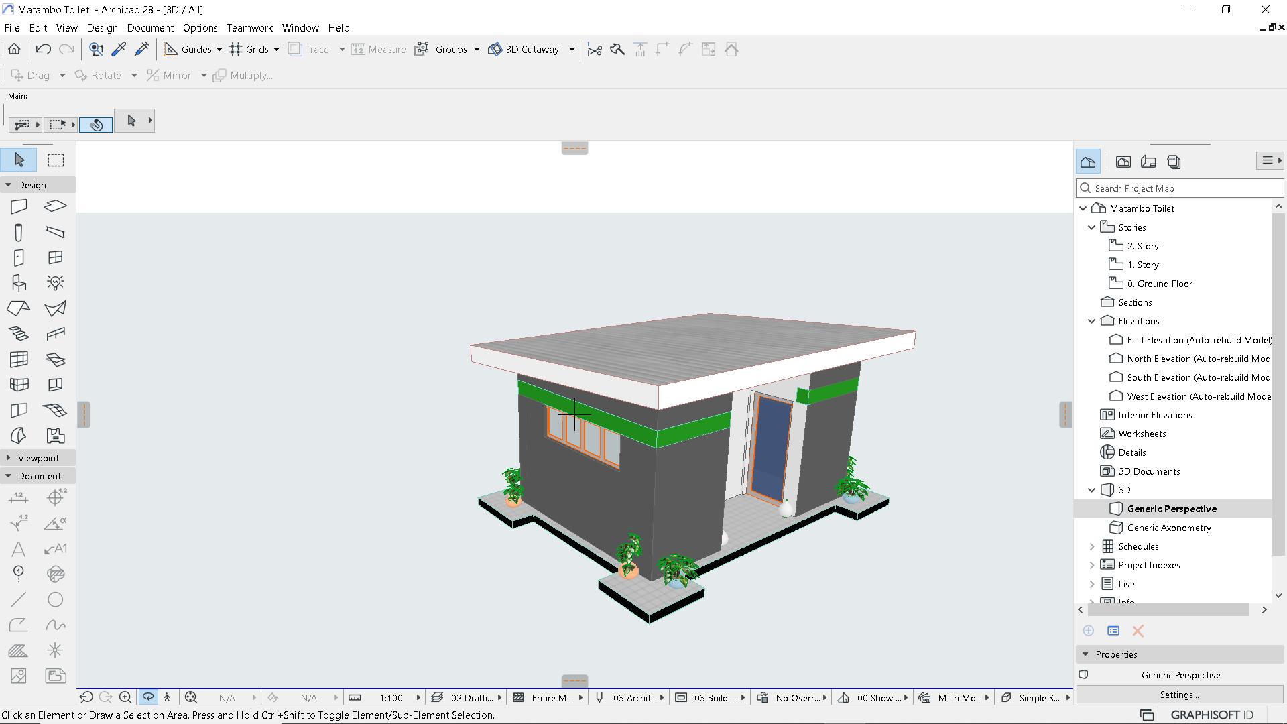Screen dimensions: 1287x724
Task: Open the Teamwork menu
Action: (249, 28)
